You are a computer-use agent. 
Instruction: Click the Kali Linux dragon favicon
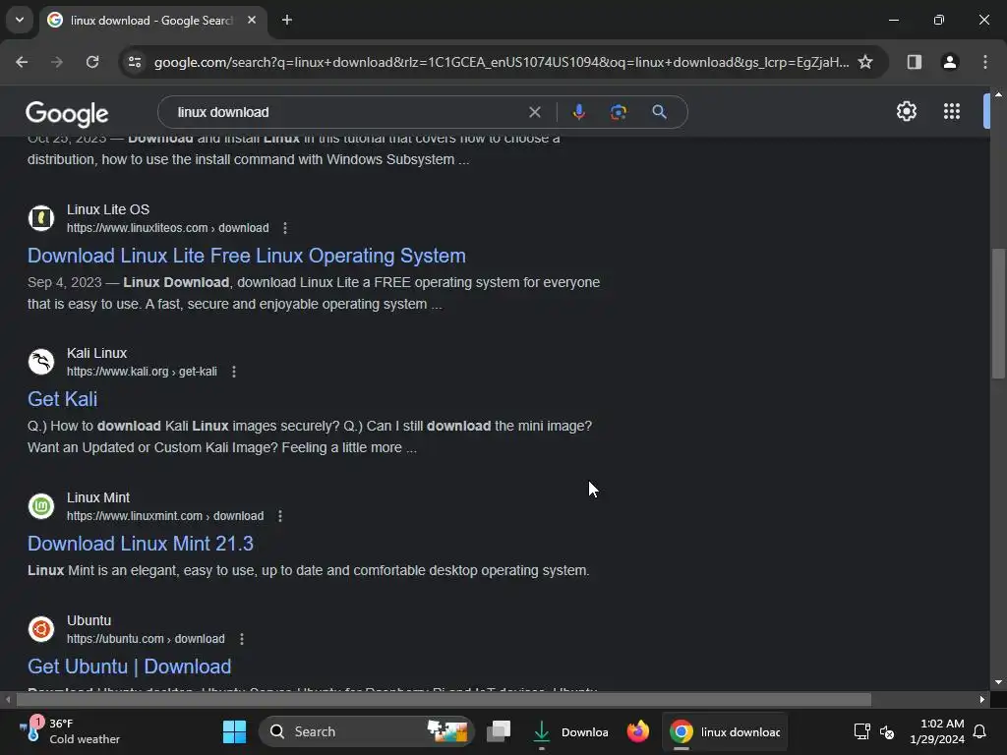point(41,362)
